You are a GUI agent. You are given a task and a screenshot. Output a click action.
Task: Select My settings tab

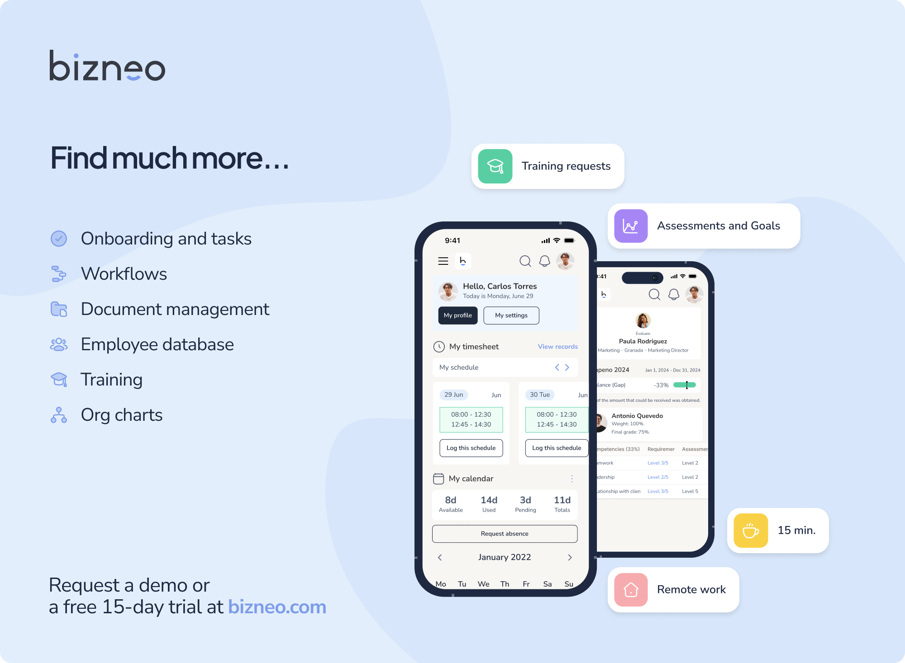(x=510, y=315)
